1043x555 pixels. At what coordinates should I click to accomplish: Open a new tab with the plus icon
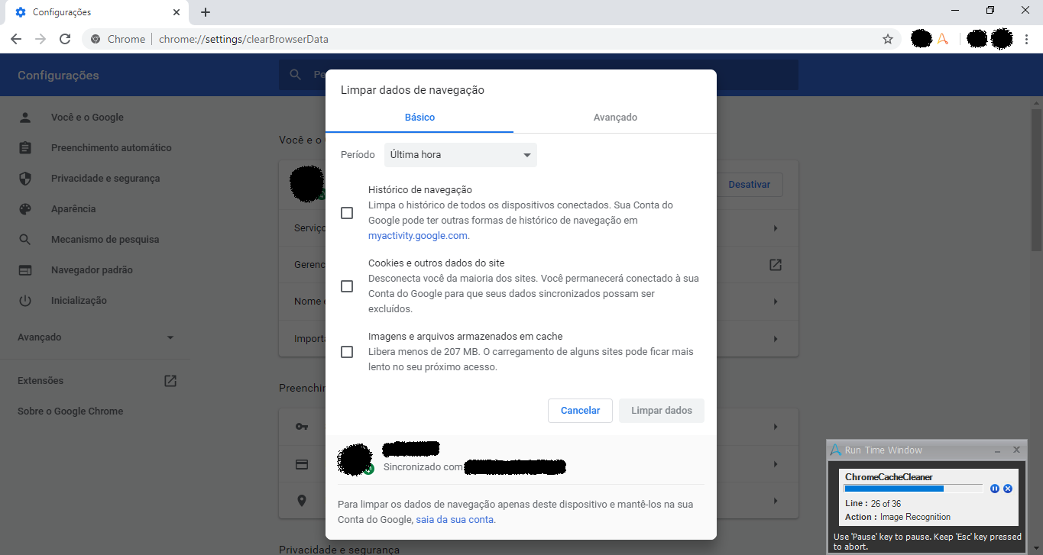point(206,12)
